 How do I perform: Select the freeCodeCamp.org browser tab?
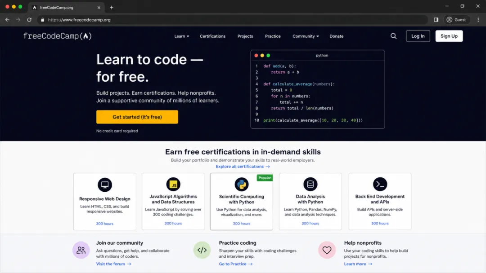[66, 8]
